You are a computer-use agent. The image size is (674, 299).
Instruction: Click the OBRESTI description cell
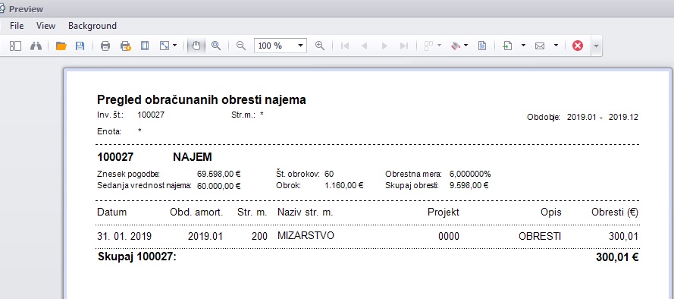540,236
